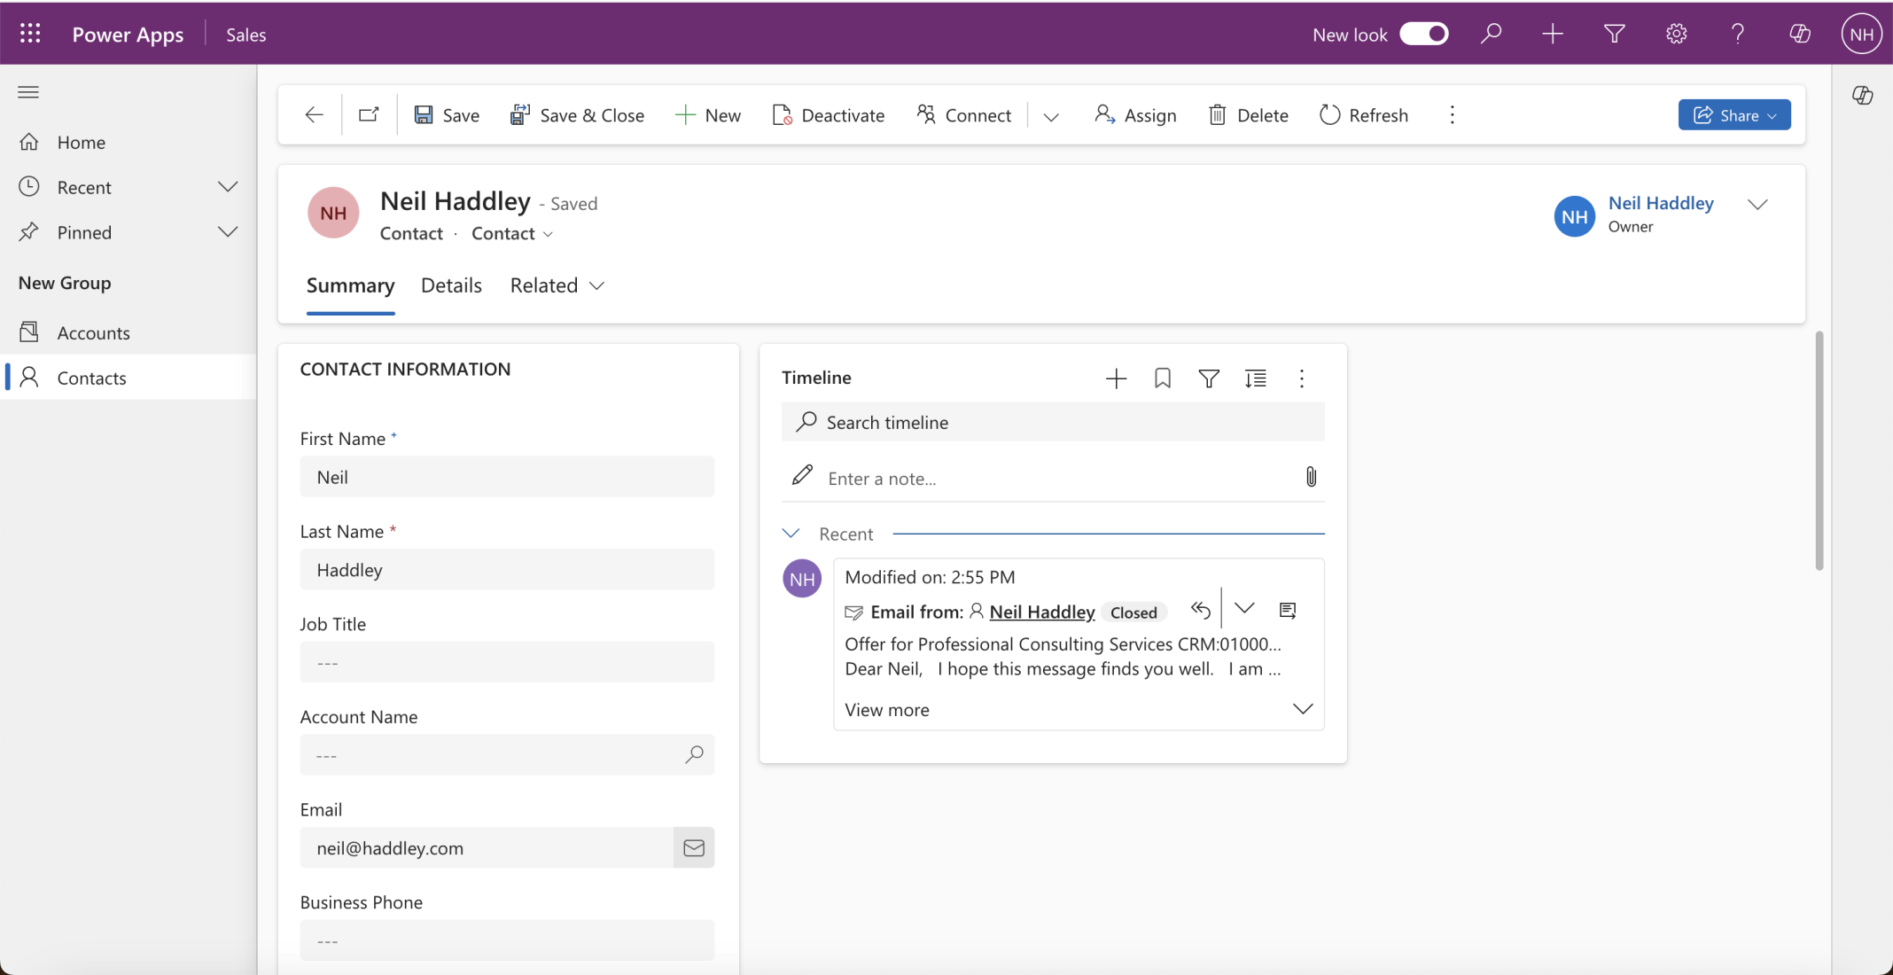1893x975 pixels.
Task: Open timeline bookmarks
Action: click(1162, 378)
